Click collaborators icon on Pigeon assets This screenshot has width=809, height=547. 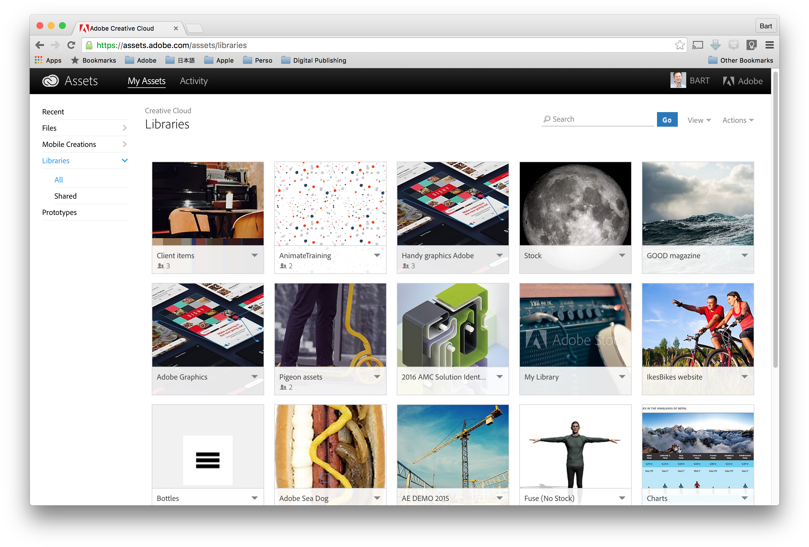pos(283,387)
